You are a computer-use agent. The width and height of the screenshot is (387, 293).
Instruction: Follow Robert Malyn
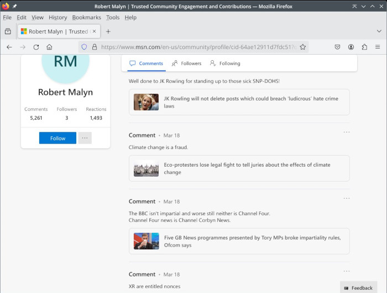pyautogui.click(x=57, y=138)
